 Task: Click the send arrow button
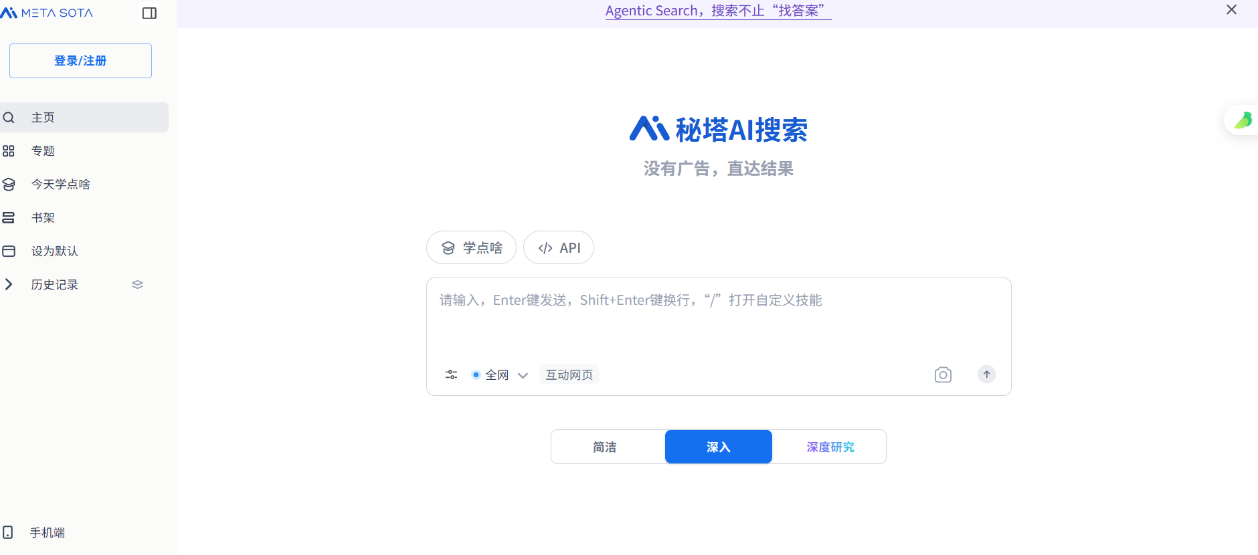[986, 374]
